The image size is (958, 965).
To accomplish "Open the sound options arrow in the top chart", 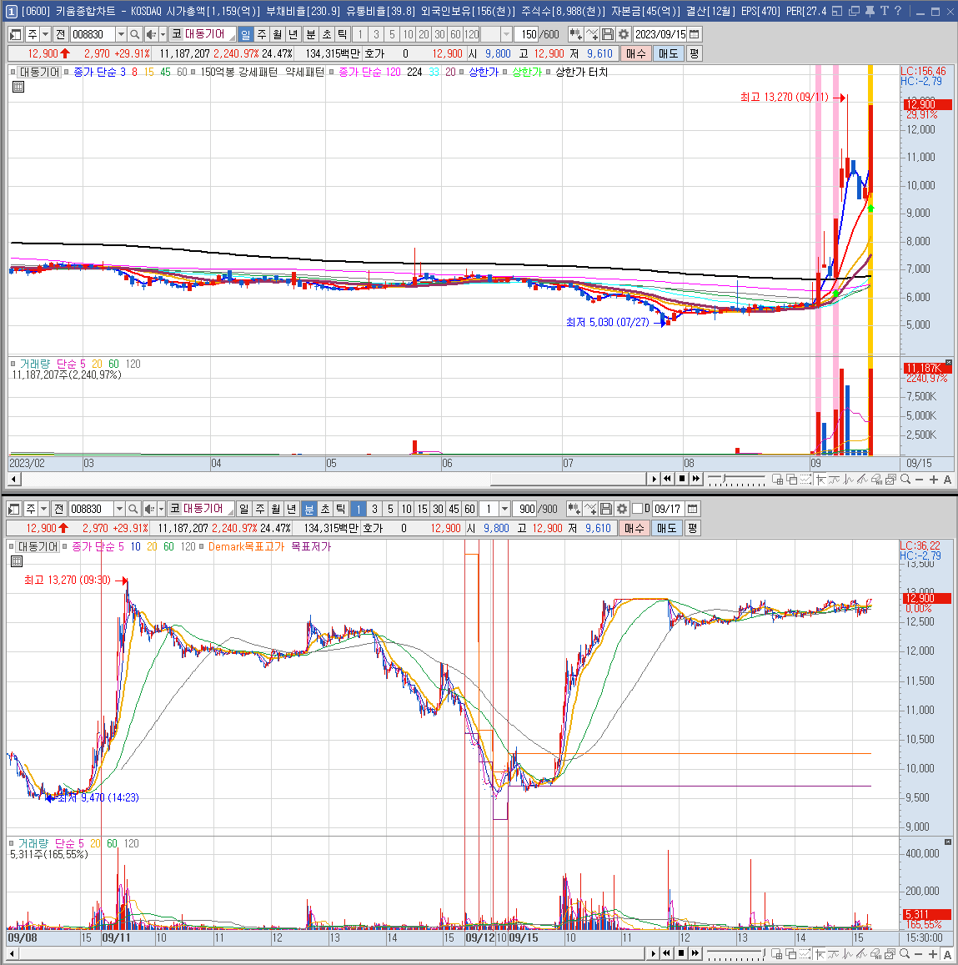I will [x=163, y=34].
